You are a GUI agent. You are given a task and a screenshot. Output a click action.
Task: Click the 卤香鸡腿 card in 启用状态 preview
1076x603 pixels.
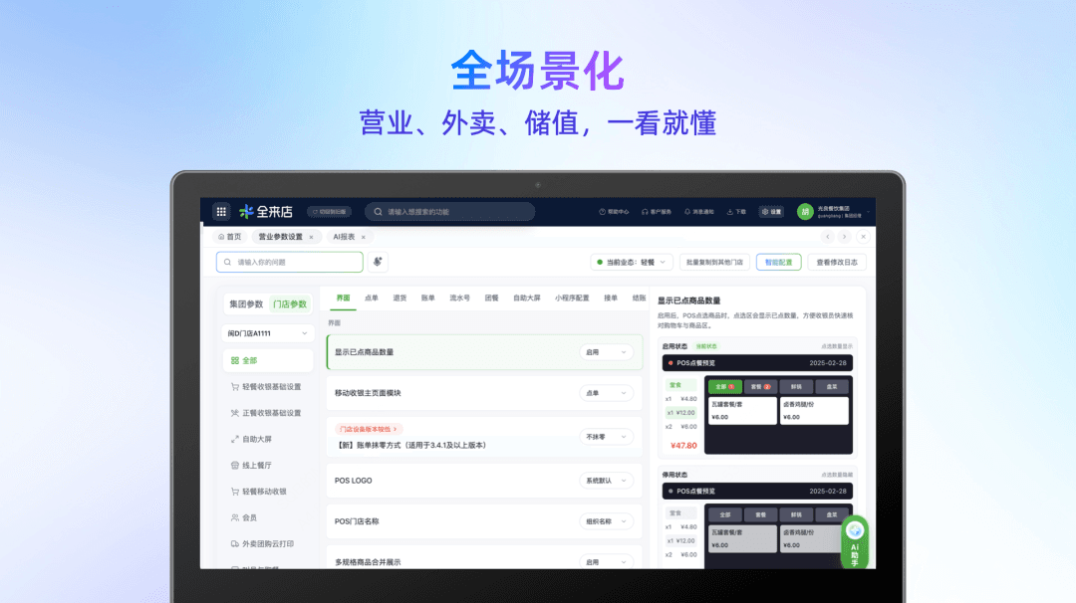pyautogui.click(x=814, y=410)
